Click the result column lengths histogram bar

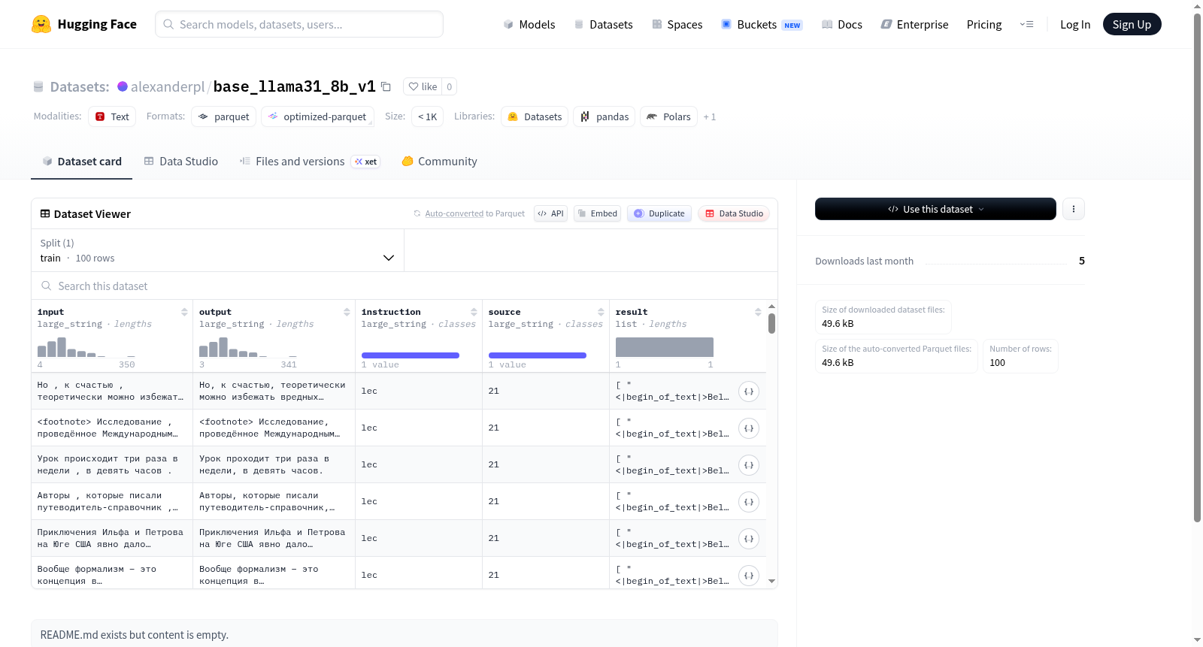point(665,347)
